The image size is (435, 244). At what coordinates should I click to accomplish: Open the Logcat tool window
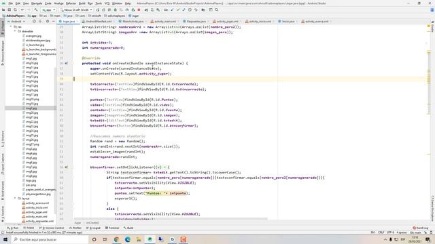[94, 228]
